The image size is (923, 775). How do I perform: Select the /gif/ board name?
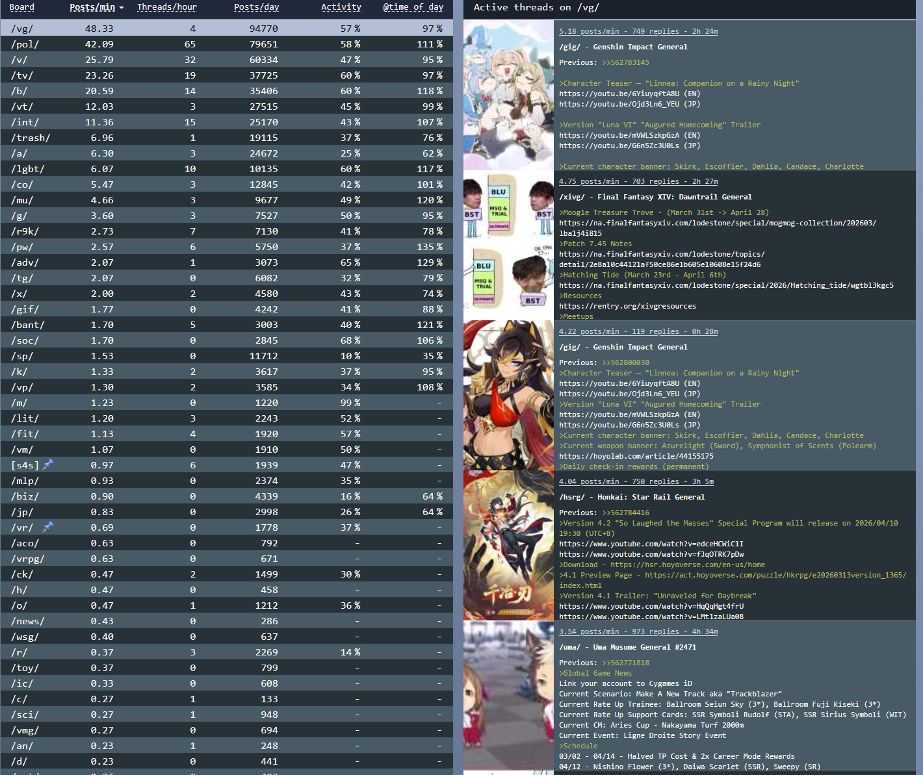tap(25, 309)
